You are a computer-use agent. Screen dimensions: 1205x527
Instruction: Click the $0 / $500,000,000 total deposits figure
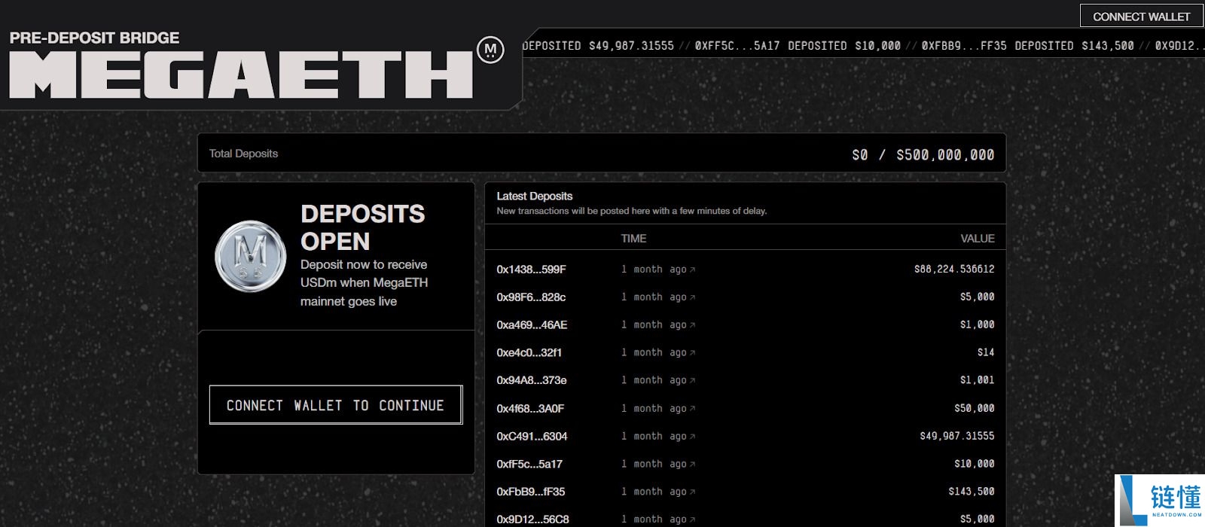923,154
